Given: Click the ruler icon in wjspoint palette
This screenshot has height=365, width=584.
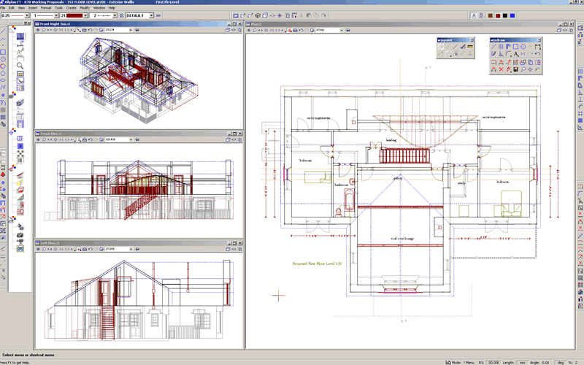Looking at the screenshot, I should [470, 47].
